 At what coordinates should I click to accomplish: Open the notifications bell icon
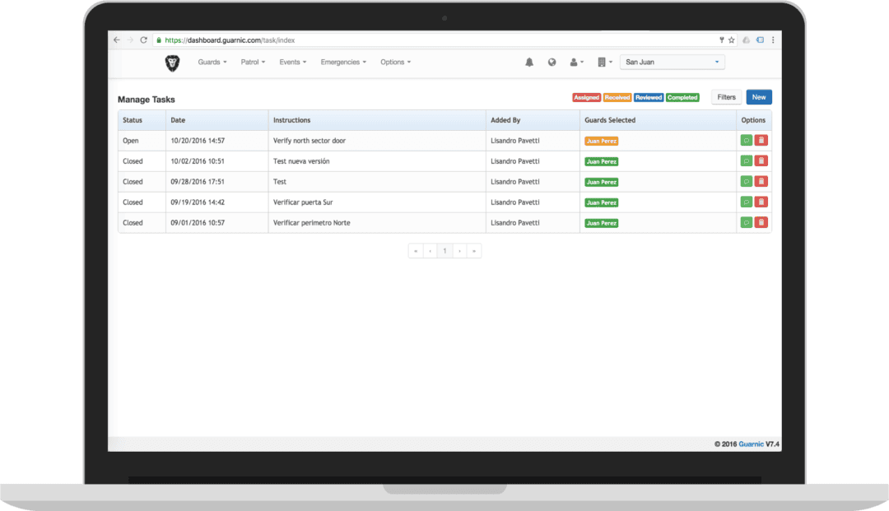tap(529, 62)
